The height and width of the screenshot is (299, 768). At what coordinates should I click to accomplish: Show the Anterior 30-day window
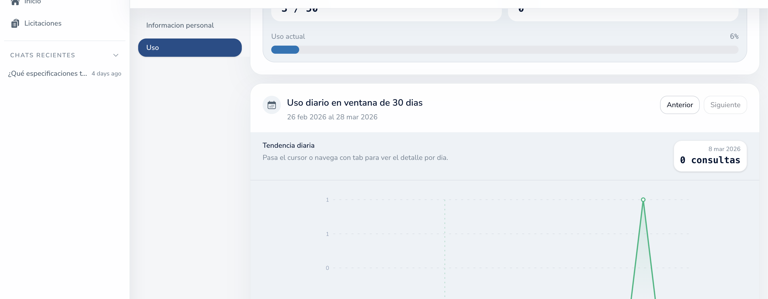[x=680, y=105]
